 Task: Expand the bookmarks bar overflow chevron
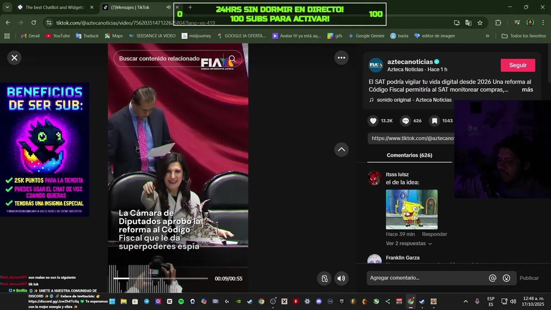pos(487,36)
